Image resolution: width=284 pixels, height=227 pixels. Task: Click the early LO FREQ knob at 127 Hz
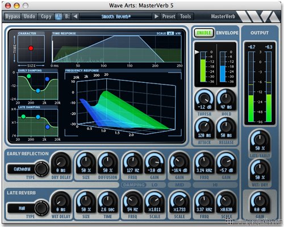tap(132, 163)
